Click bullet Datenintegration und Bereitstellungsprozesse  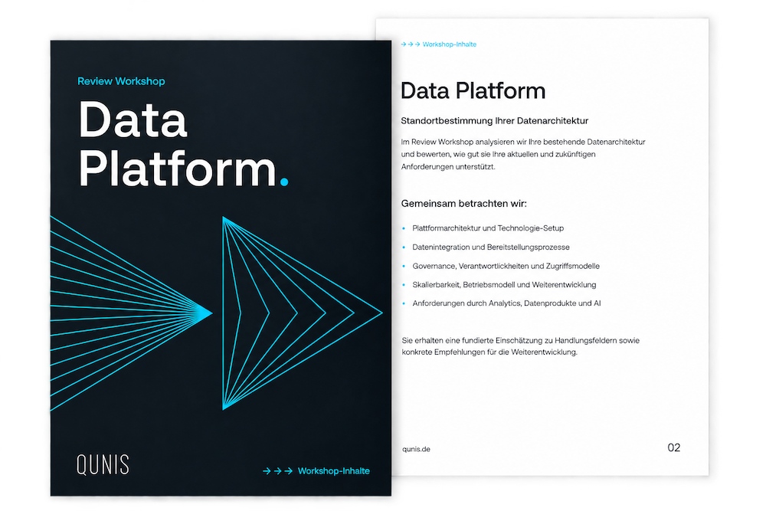point(490,247)
